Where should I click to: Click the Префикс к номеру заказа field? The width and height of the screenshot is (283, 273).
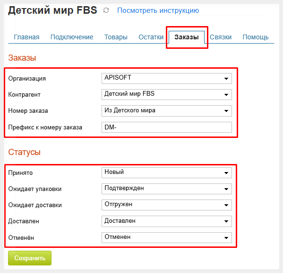(x=167, y=127)
